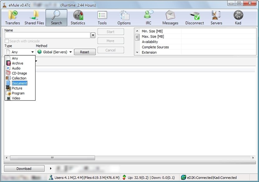Open the Transfers view

tap(13, 18)
